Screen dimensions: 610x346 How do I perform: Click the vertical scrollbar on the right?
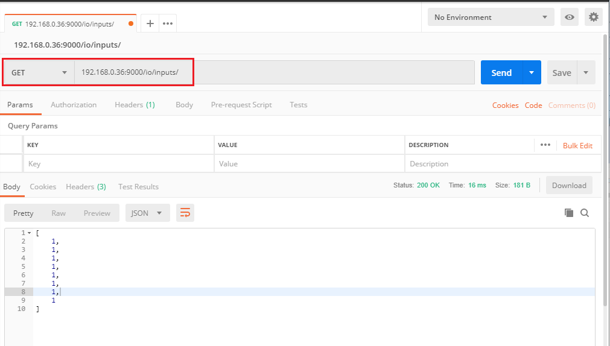[605, 171]
